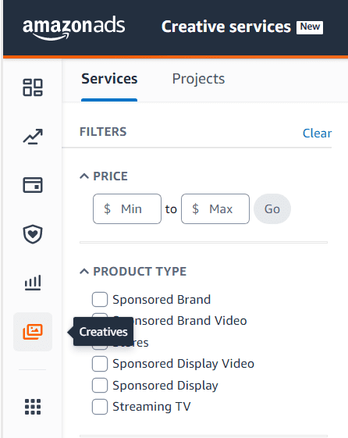Focus the Min price input field
Image resolution: width=348 pixels, height=438 pixels.
pos(127,209)
